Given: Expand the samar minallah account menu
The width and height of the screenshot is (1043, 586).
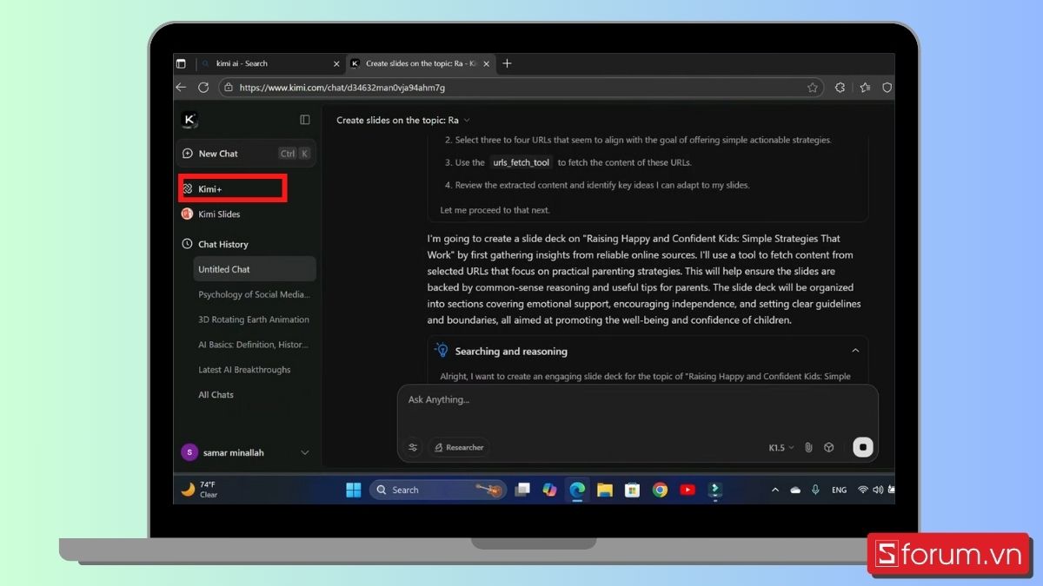Looking at the screenshot, I should pyautogui.click(x=305, y=452).
